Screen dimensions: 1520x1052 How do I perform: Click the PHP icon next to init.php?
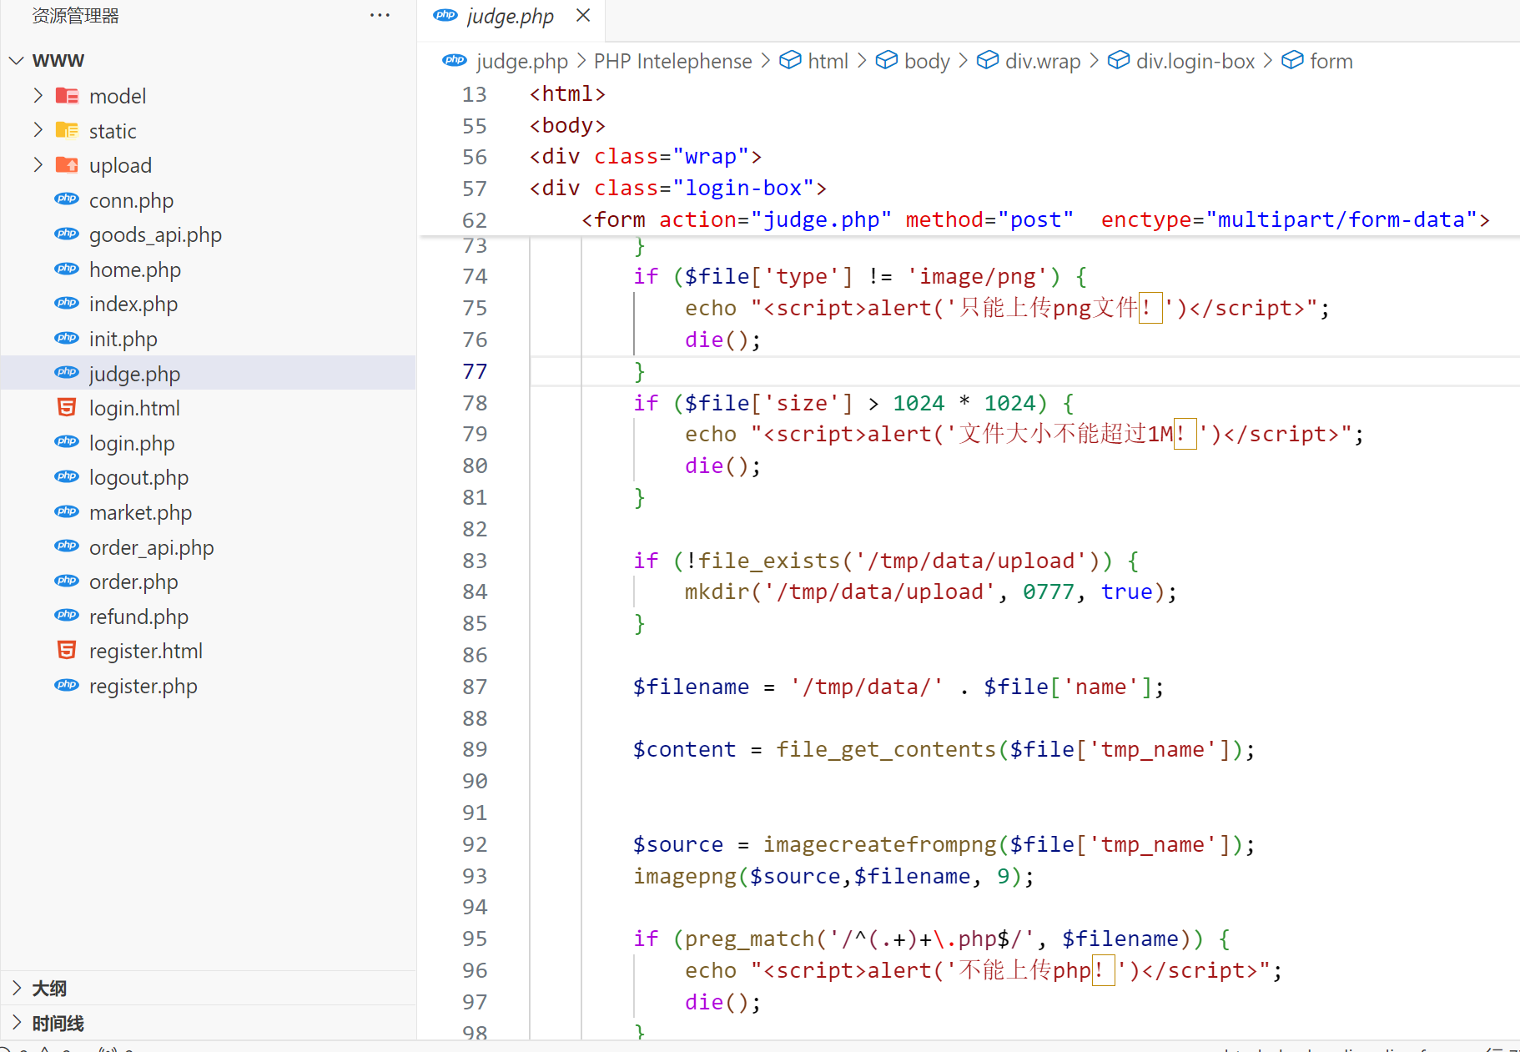click(x=67, y=338)
